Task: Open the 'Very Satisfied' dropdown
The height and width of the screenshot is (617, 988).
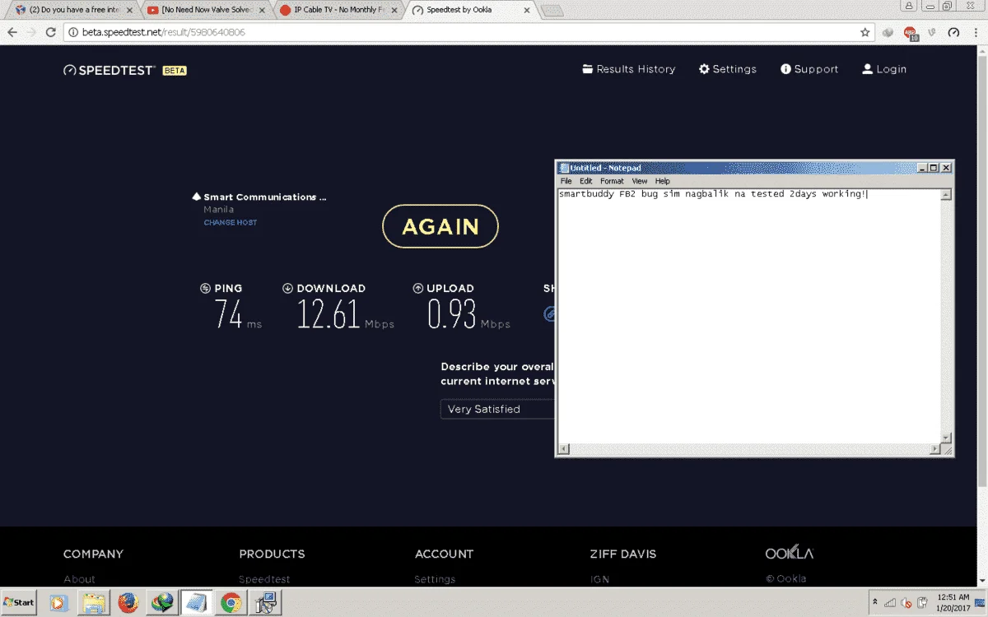Action: coord(498,409)
